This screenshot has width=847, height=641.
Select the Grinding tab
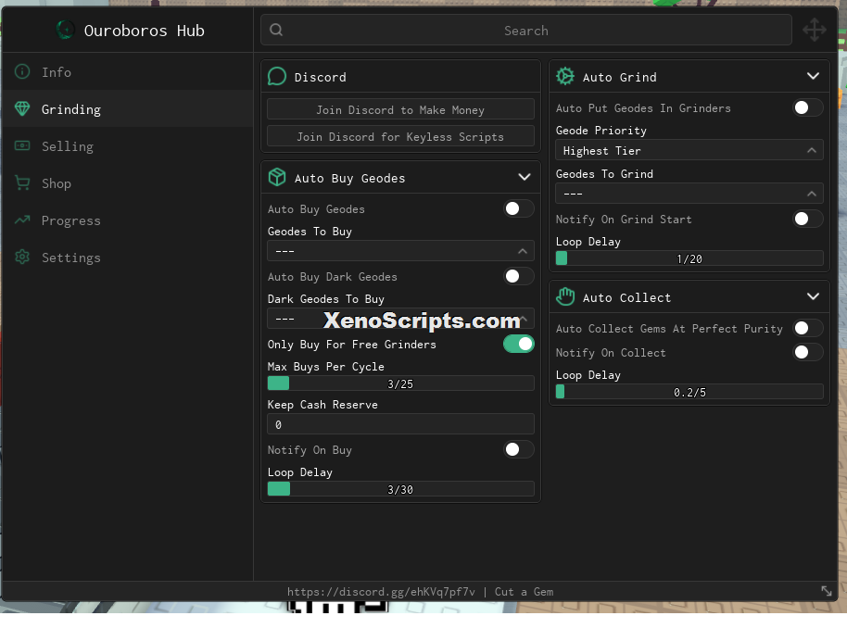click(x=128, y=108)
